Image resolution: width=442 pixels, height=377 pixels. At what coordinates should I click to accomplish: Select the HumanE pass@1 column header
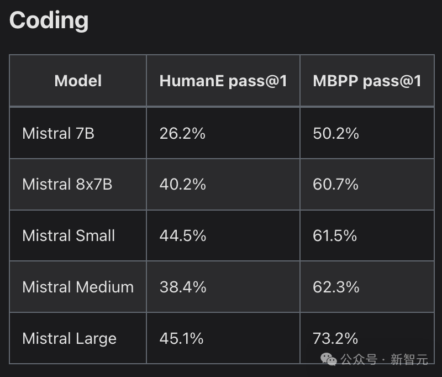click(x=223, y=81)
